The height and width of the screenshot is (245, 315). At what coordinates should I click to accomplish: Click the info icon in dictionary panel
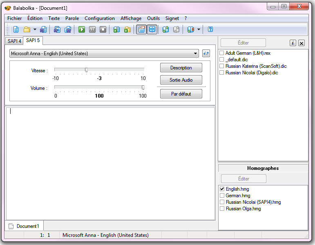pos(293,43)
